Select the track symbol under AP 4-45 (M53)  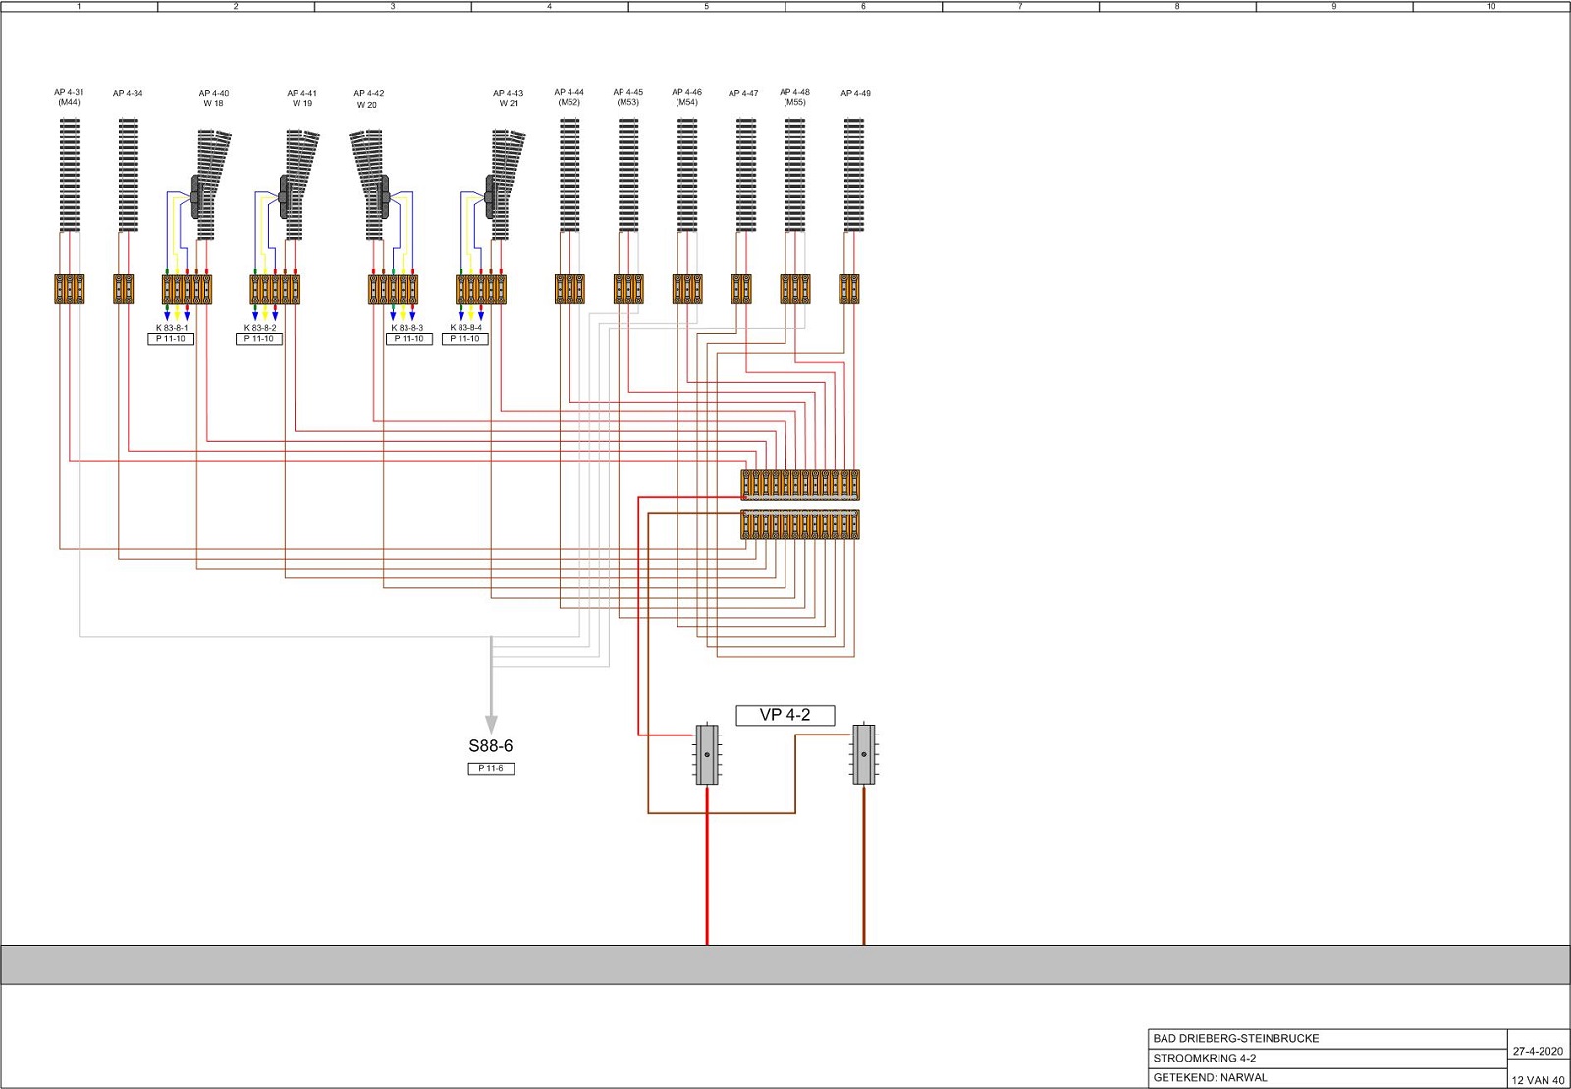pos(628,175)
